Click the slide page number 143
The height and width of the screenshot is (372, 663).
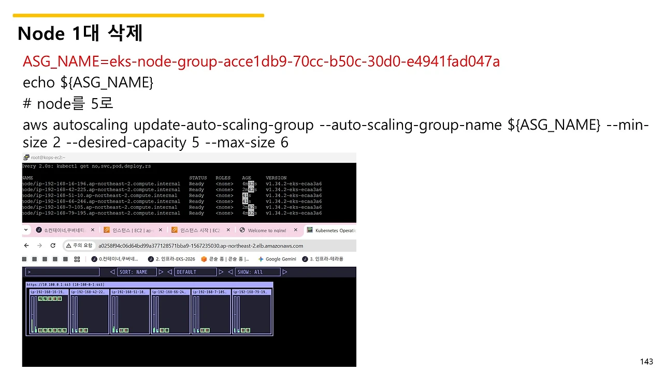646,362
